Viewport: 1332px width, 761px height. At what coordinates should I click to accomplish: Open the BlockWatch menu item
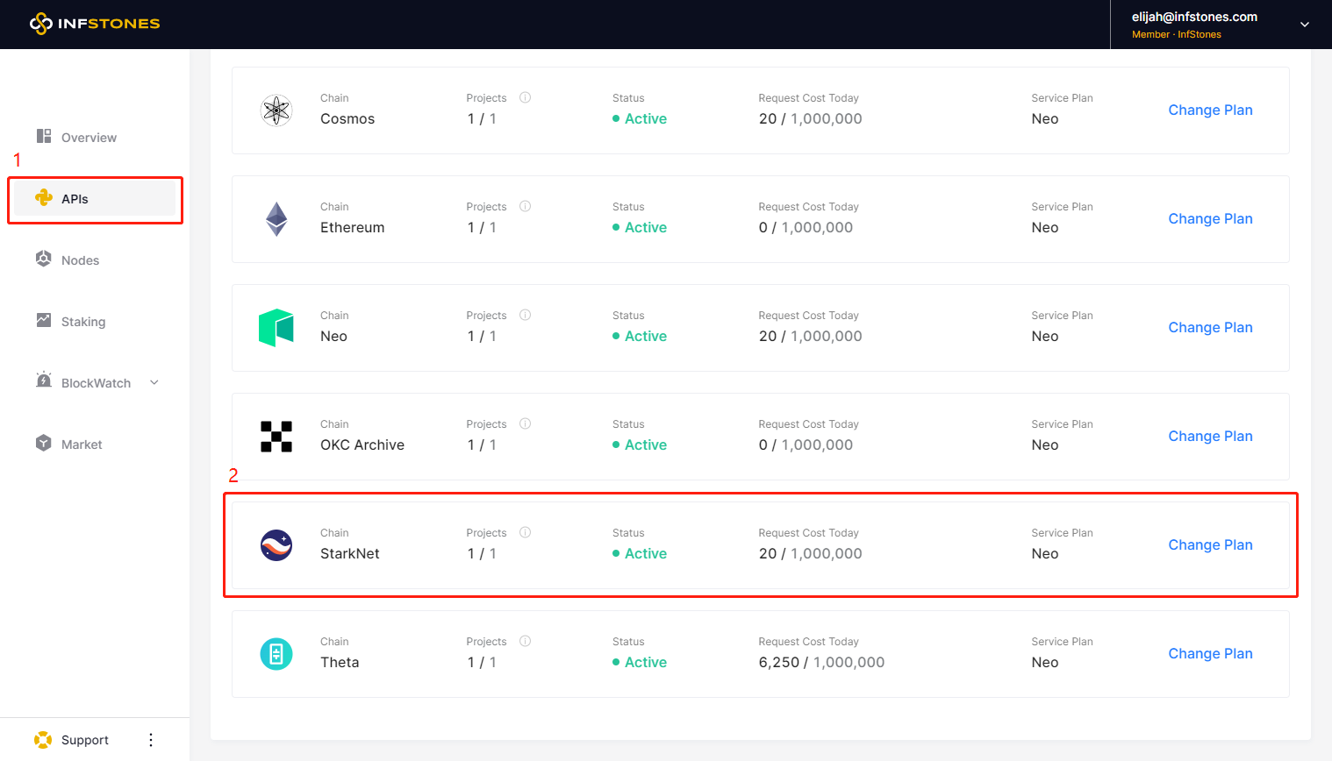(x=96, y=383)
